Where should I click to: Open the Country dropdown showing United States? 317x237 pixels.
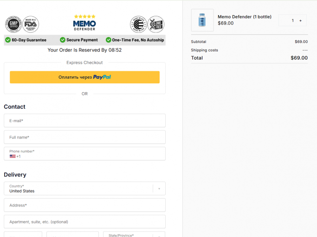point(85,188)
